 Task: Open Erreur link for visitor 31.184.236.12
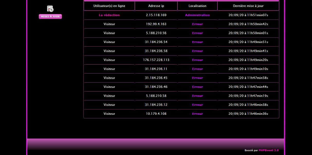197,105
